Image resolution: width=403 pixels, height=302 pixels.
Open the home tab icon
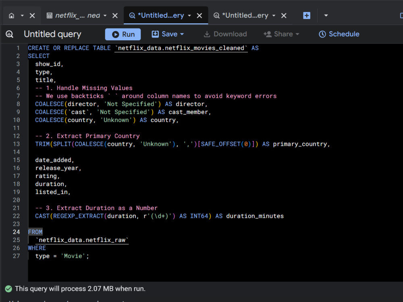12,16
